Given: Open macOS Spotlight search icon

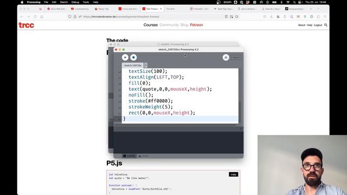Looking at the screenshot, I should click(x=294, y=2).
